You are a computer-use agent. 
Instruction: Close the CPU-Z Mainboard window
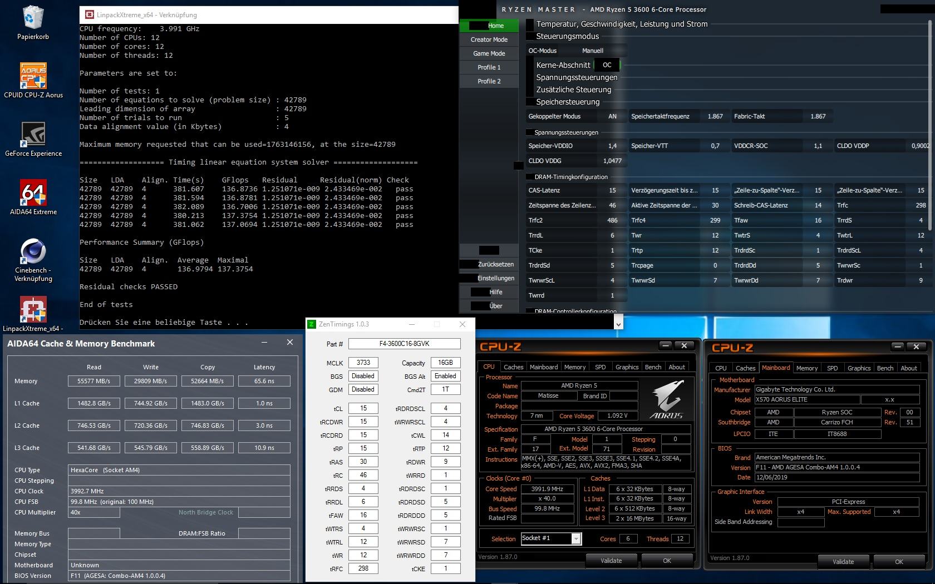(916, 347)
